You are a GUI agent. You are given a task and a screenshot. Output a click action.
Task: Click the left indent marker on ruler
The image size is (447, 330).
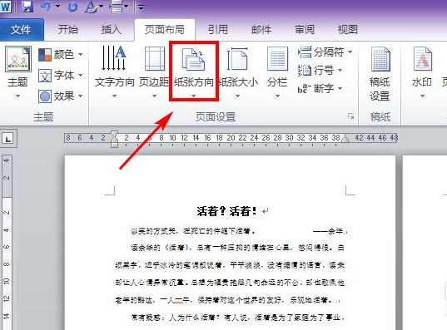pos(114,144)
